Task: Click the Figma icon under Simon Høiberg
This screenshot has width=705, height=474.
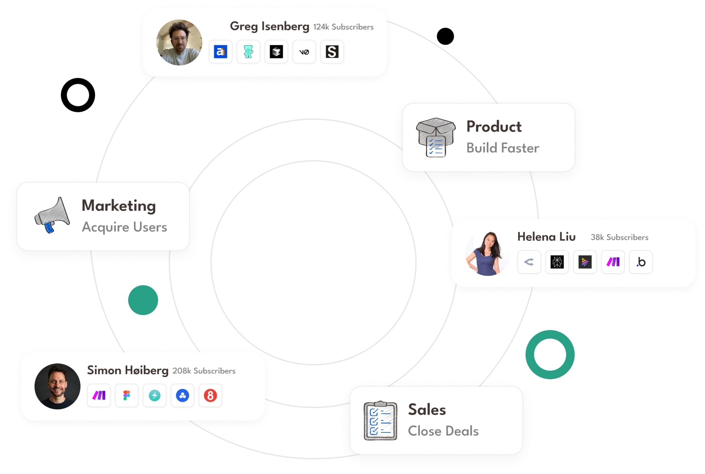Action: point(127,395)
